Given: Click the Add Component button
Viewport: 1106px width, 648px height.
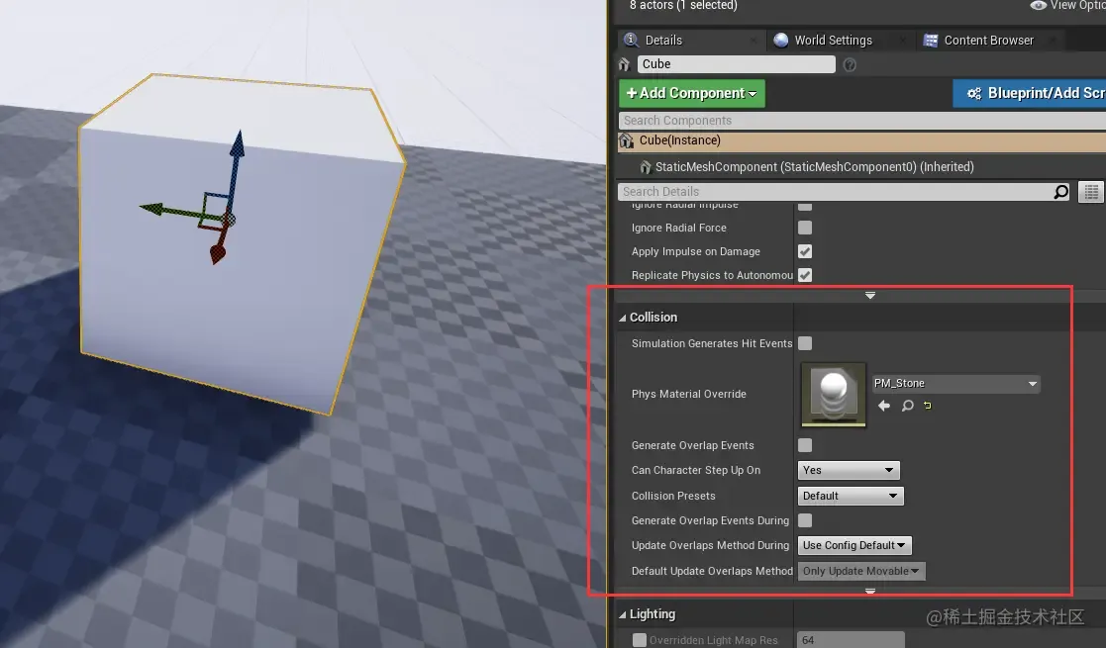Looking at the screenshot, I should (x=692, y=93).
